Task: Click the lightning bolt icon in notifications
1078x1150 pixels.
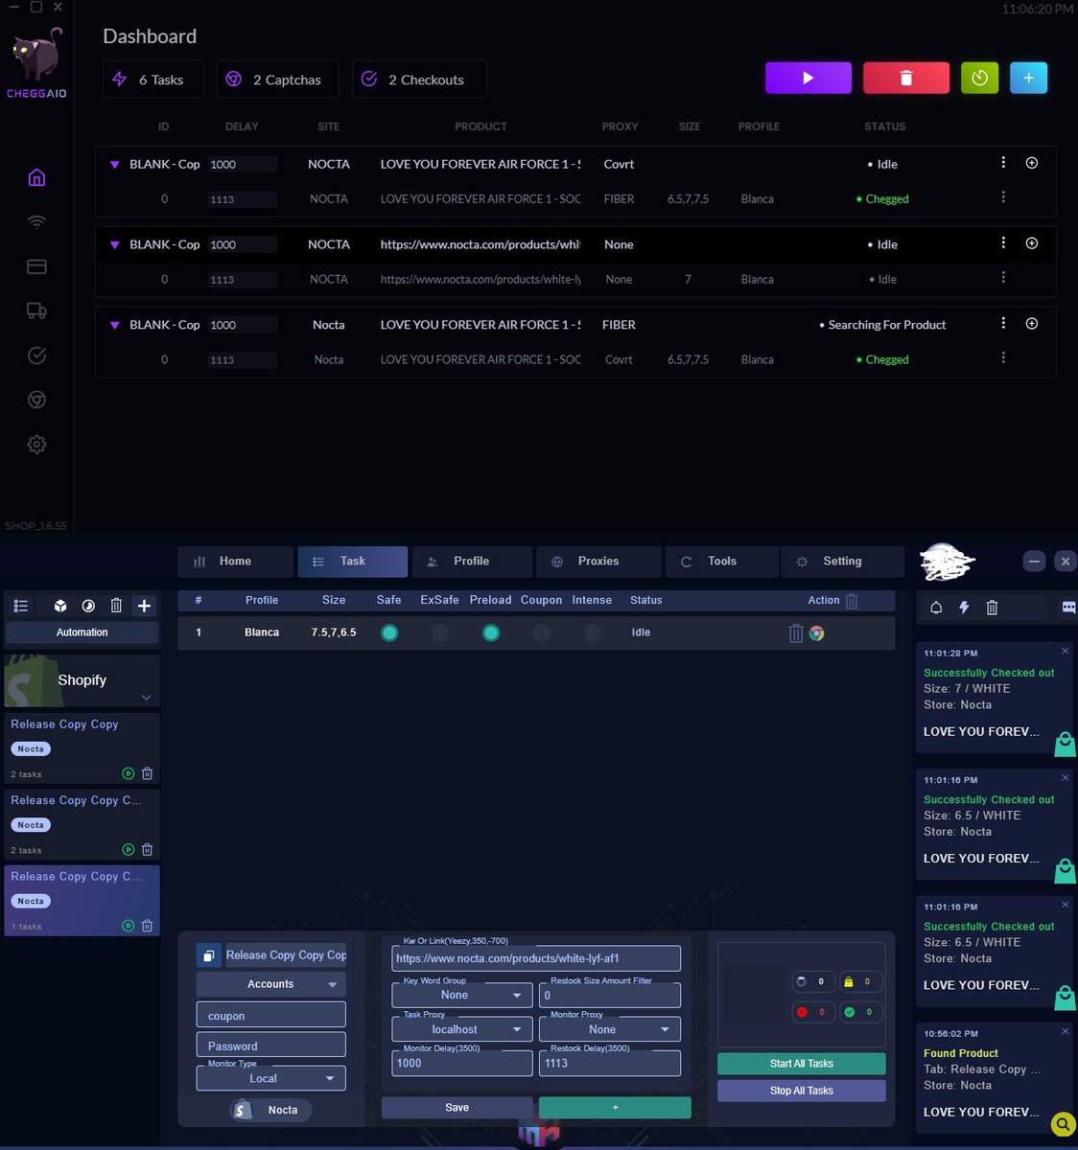Action: [x=964, y=608]
